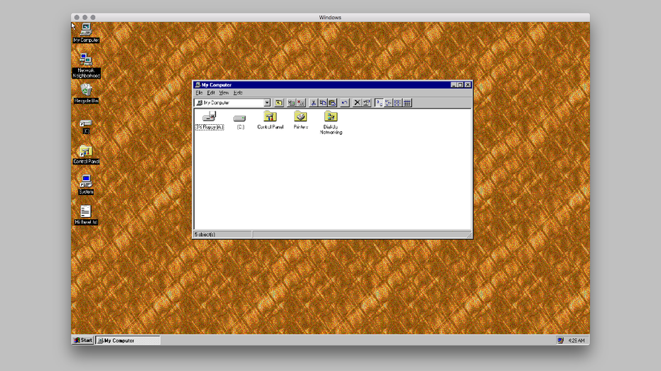Open the File menu
Screen dimensions: 661x371
[199, 92]
